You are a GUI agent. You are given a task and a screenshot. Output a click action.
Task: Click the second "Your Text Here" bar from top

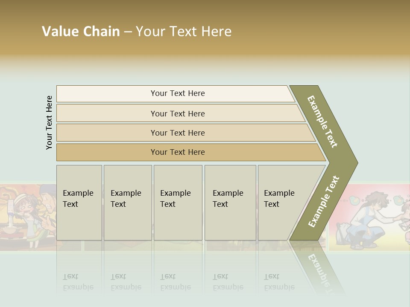(x=178, y=113)
